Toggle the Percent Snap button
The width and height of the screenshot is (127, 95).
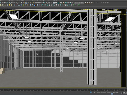[x=28, y=3]
